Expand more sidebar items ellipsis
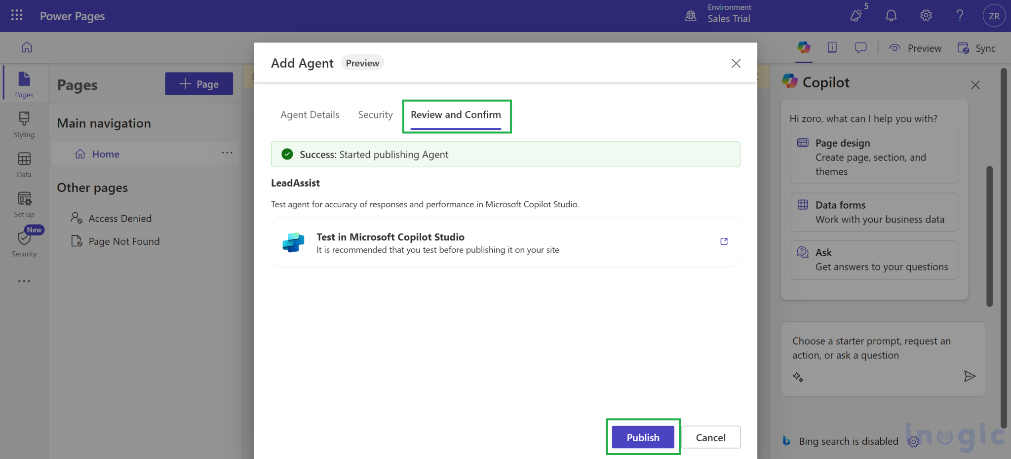 [24, 281]
